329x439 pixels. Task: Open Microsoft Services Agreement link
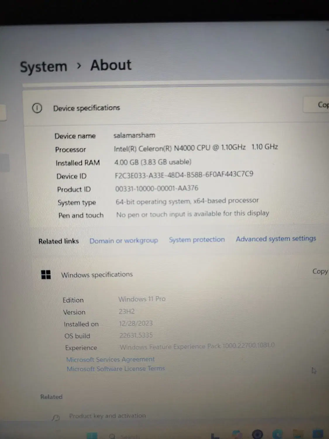[x=111, y=359]
